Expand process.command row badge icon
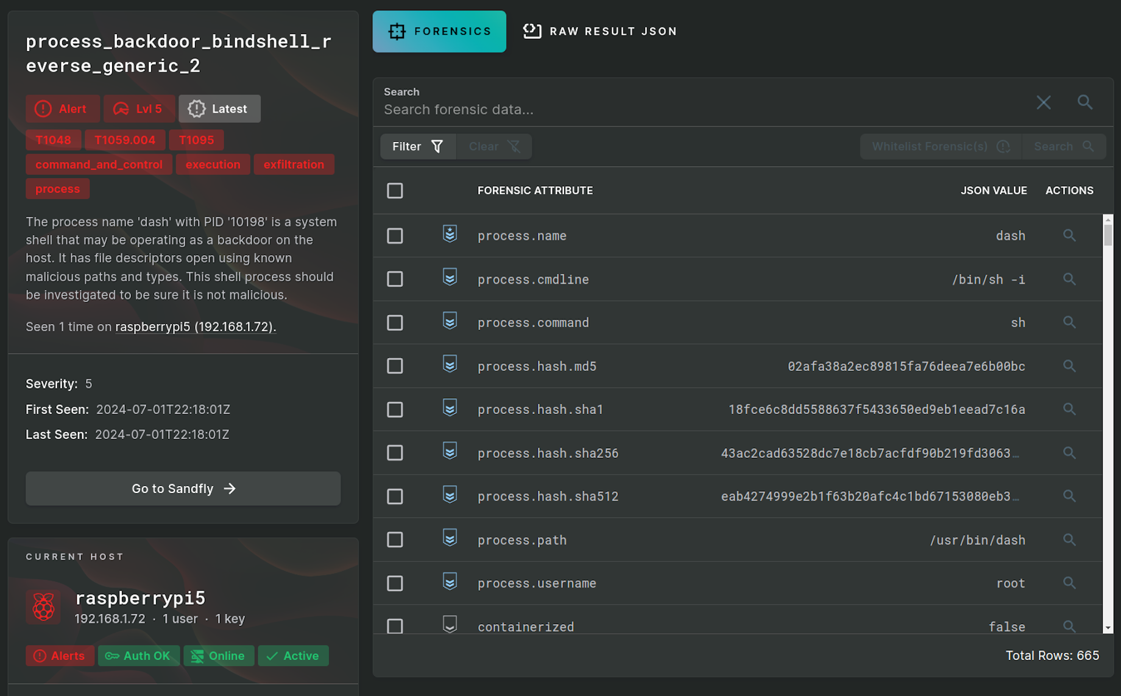1121x696 pixels. [450, 321]
